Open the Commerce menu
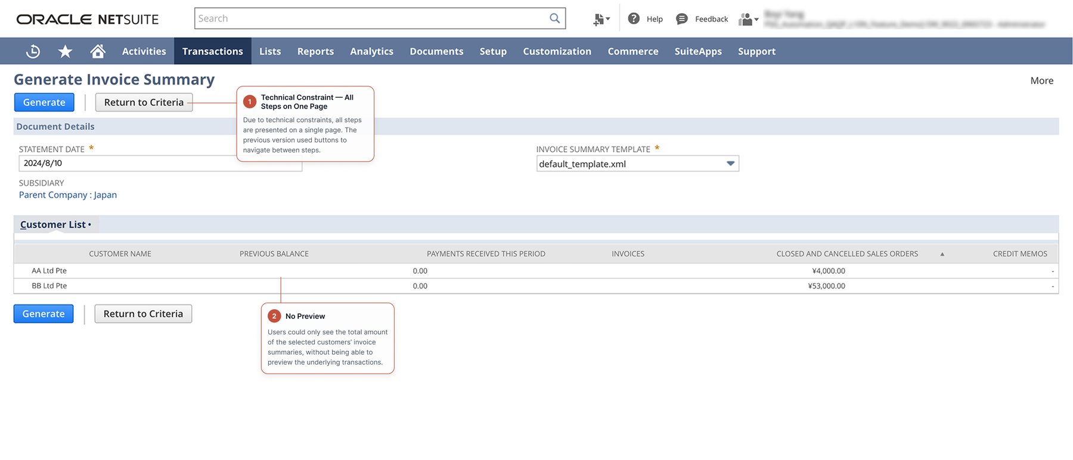 tap(633, 51)
